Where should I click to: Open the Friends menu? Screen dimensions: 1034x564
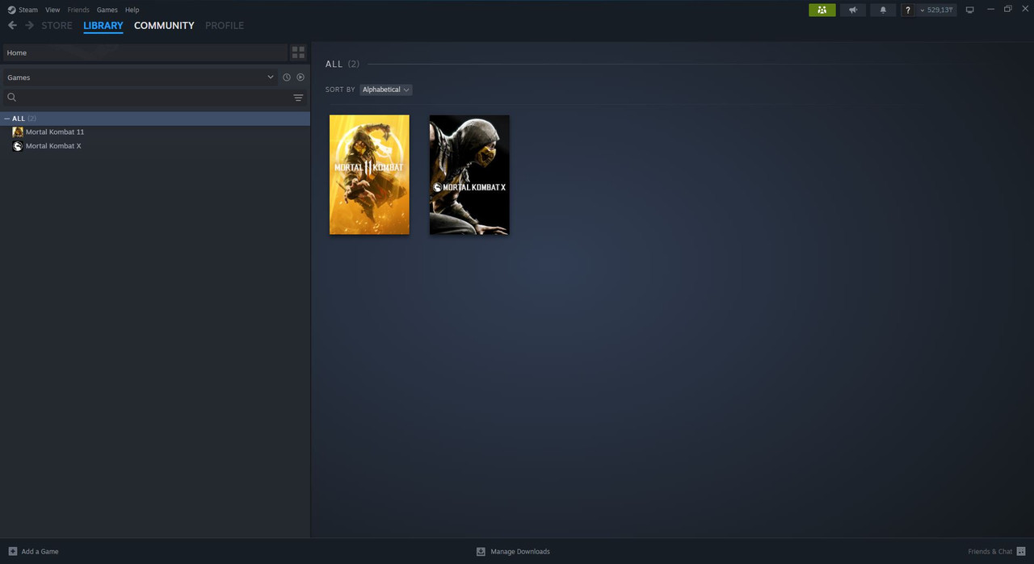(78, 10)
